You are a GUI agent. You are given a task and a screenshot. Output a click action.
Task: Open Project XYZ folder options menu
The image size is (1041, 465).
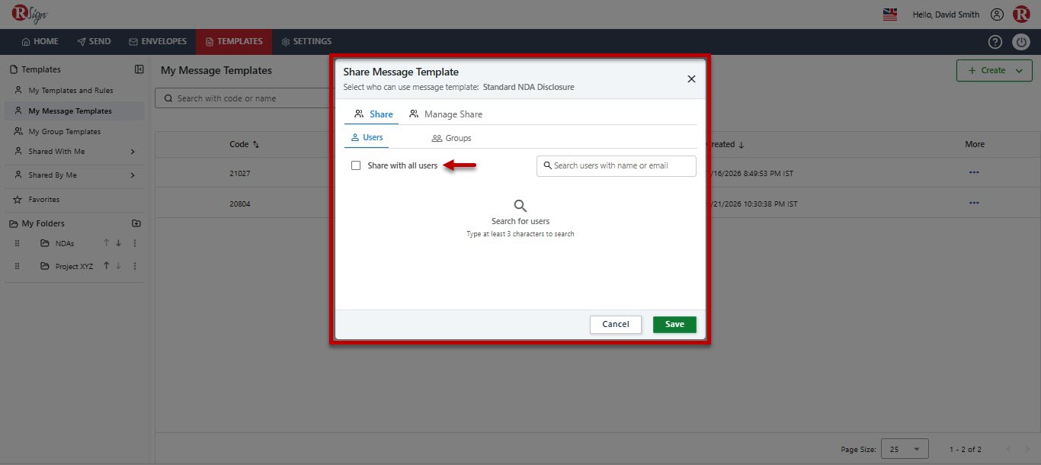coord(135,266)
